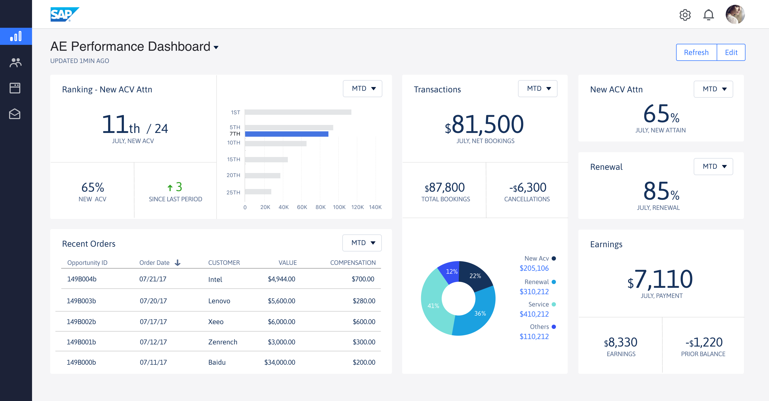
Task: Open the Renewal MTD dropdown
Action: pyautogui.click(x=713, y=167)
